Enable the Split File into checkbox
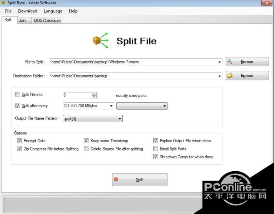 (x=18, y=94)
